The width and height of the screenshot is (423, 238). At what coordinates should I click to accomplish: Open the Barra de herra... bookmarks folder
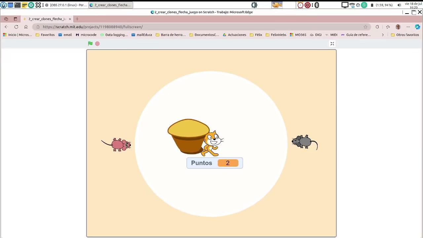tap(171, 35)
